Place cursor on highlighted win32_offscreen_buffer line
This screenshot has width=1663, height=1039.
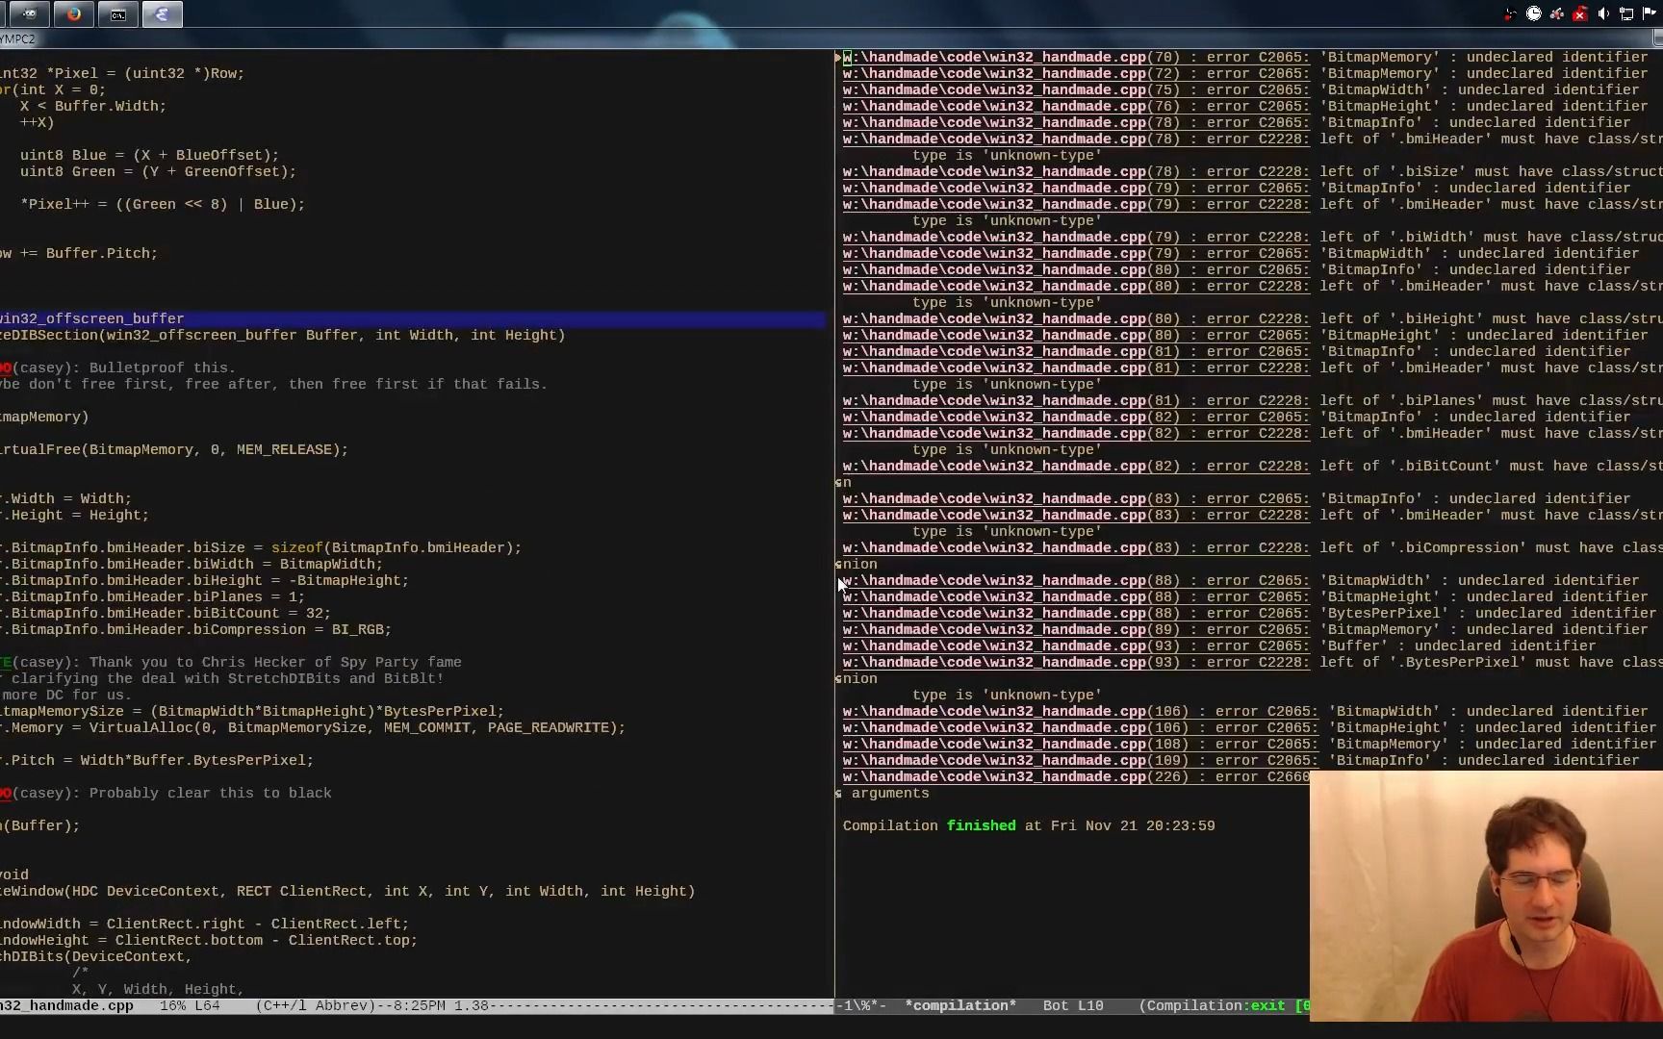coord(413,319)
